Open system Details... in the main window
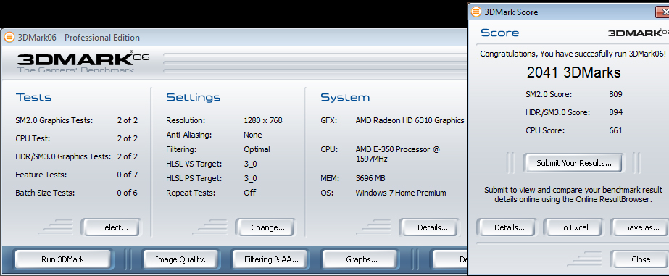669x276 pixels. 430,227
